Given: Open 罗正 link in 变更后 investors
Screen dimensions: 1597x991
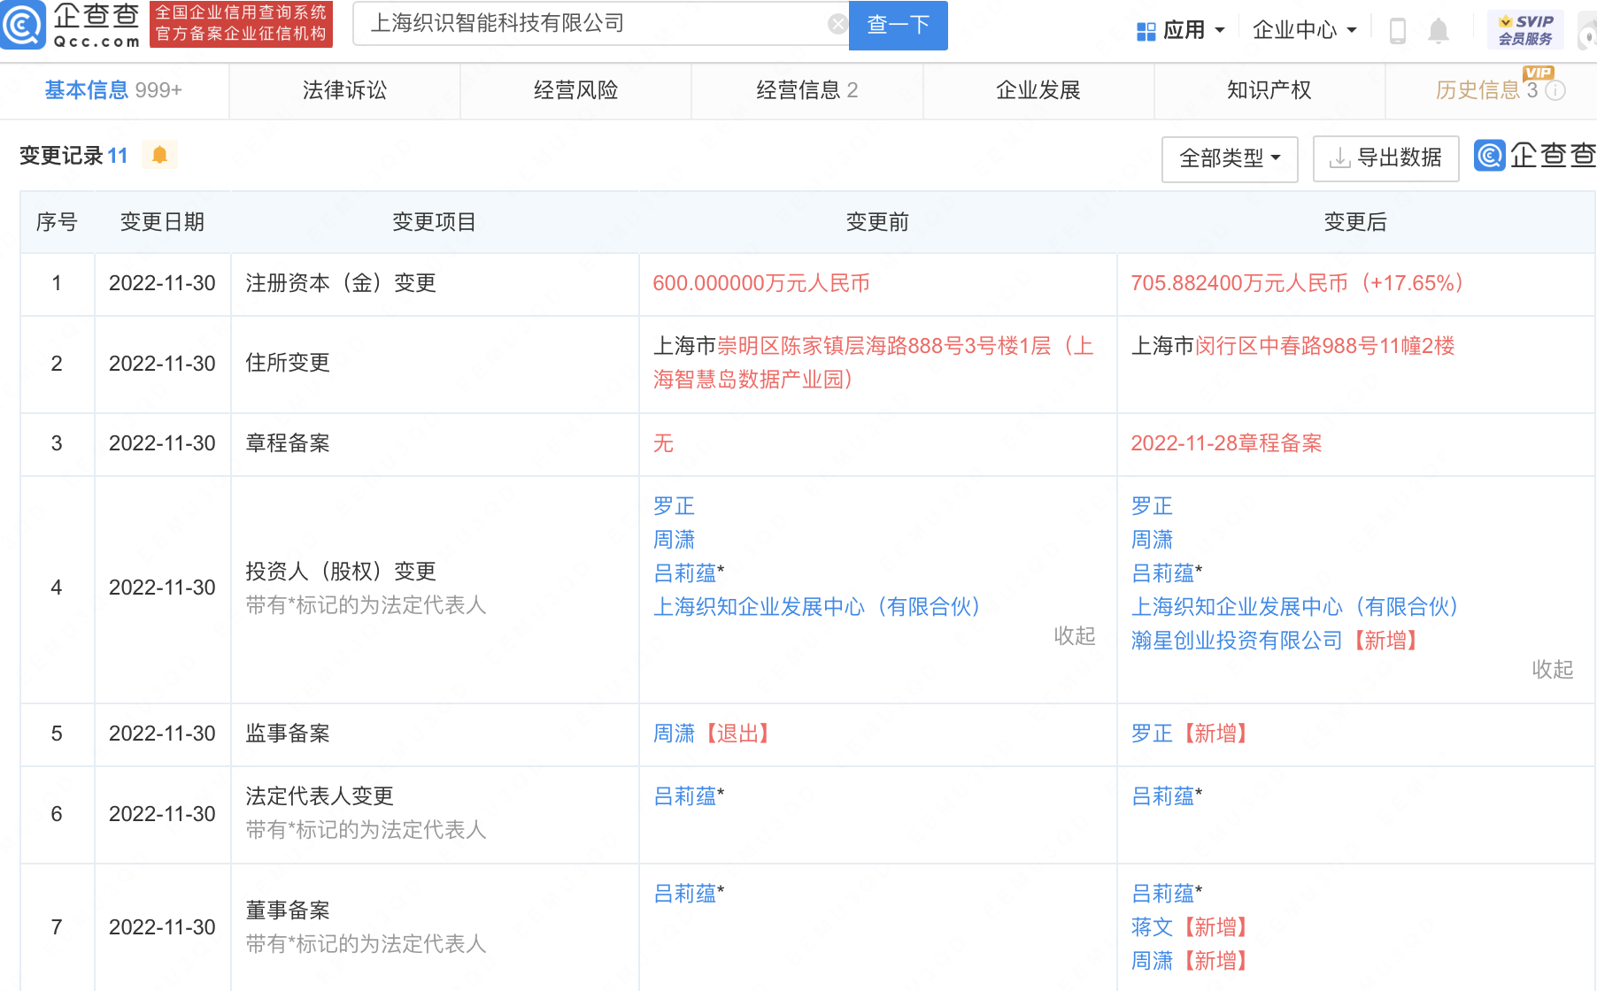Looking at the screenshot, I should point(1152,506).
